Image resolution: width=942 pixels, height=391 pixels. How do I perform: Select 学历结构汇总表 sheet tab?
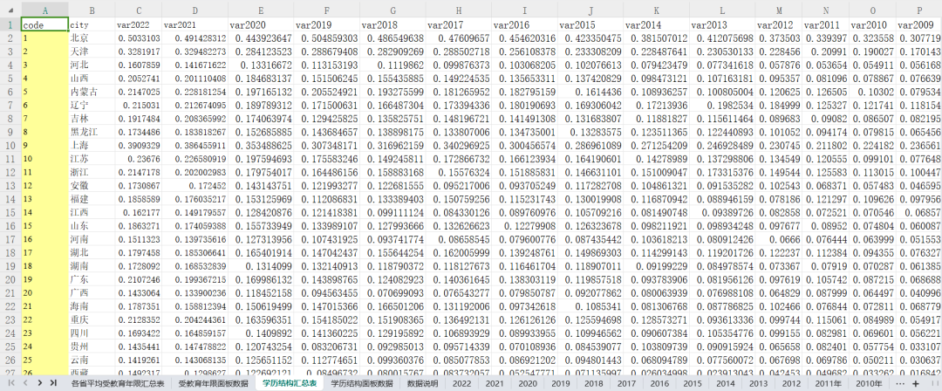[290, 383]
